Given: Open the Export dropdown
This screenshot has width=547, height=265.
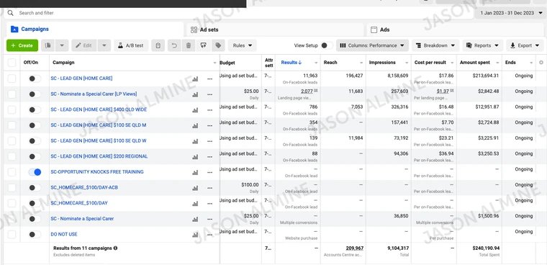Looking at the screenshot, I should point(525,45).
